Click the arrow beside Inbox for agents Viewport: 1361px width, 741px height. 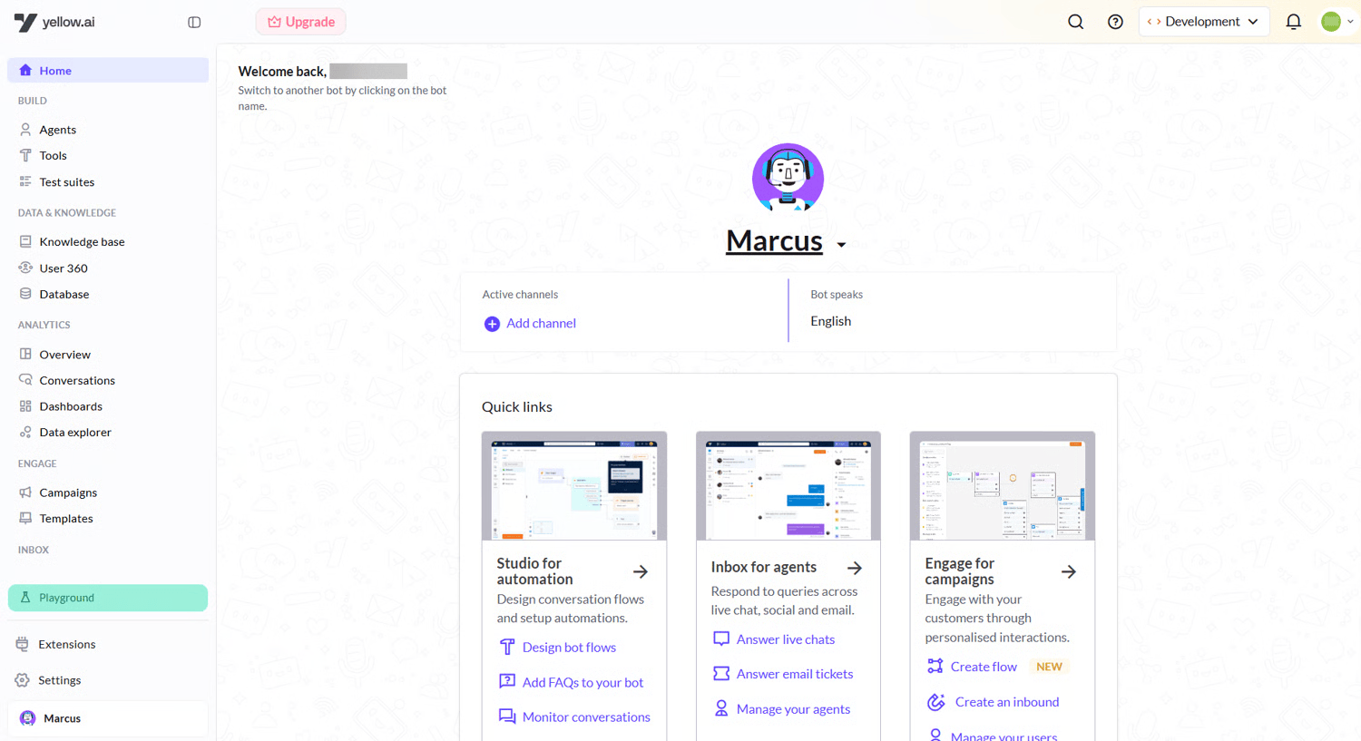click(x=855, y=568)
